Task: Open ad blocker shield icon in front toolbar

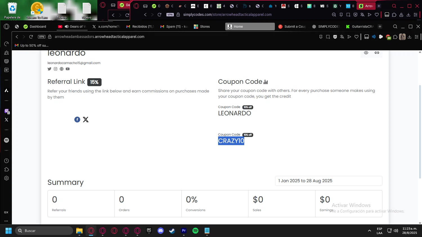Action: pyautogui.click(x=335, y=37)
